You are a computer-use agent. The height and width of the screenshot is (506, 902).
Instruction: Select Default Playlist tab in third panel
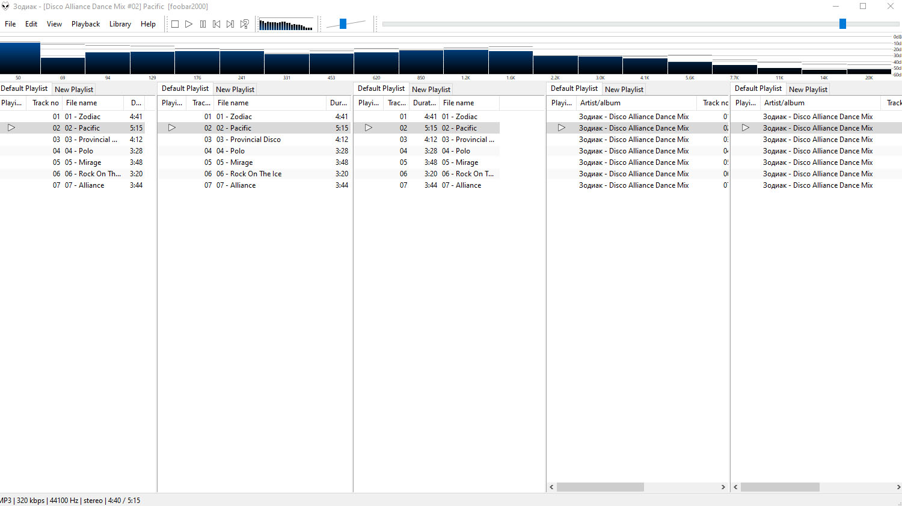click(381, 88)
